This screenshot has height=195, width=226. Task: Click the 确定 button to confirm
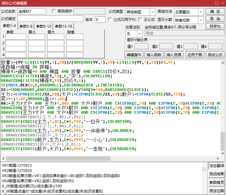(215, 11)
